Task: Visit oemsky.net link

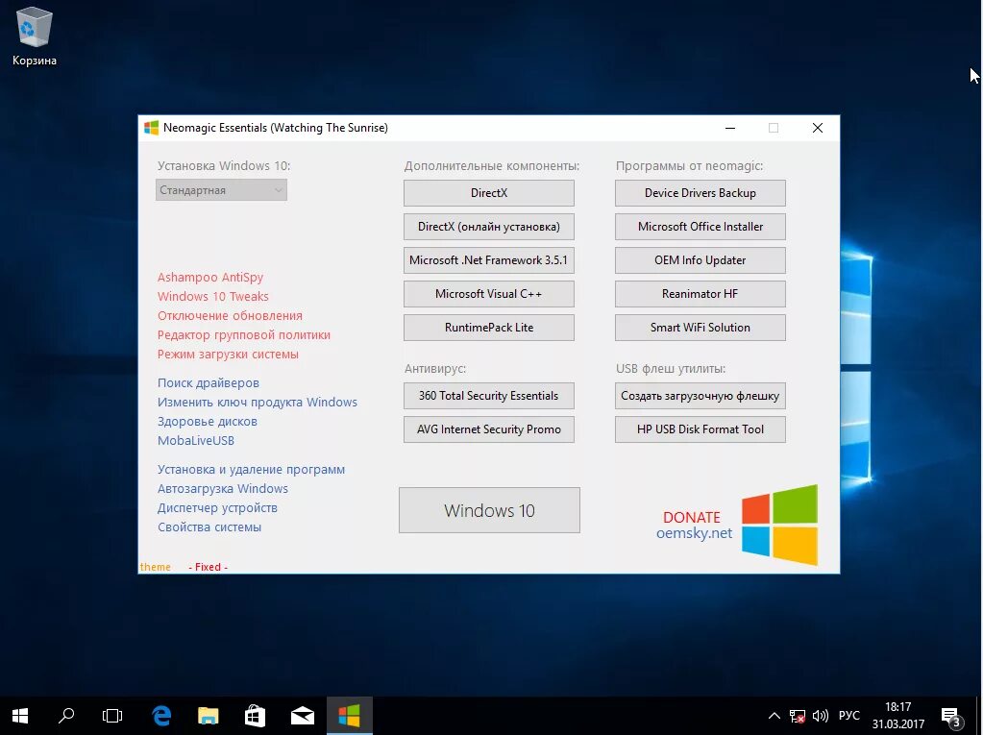Action: pos(694,533)
